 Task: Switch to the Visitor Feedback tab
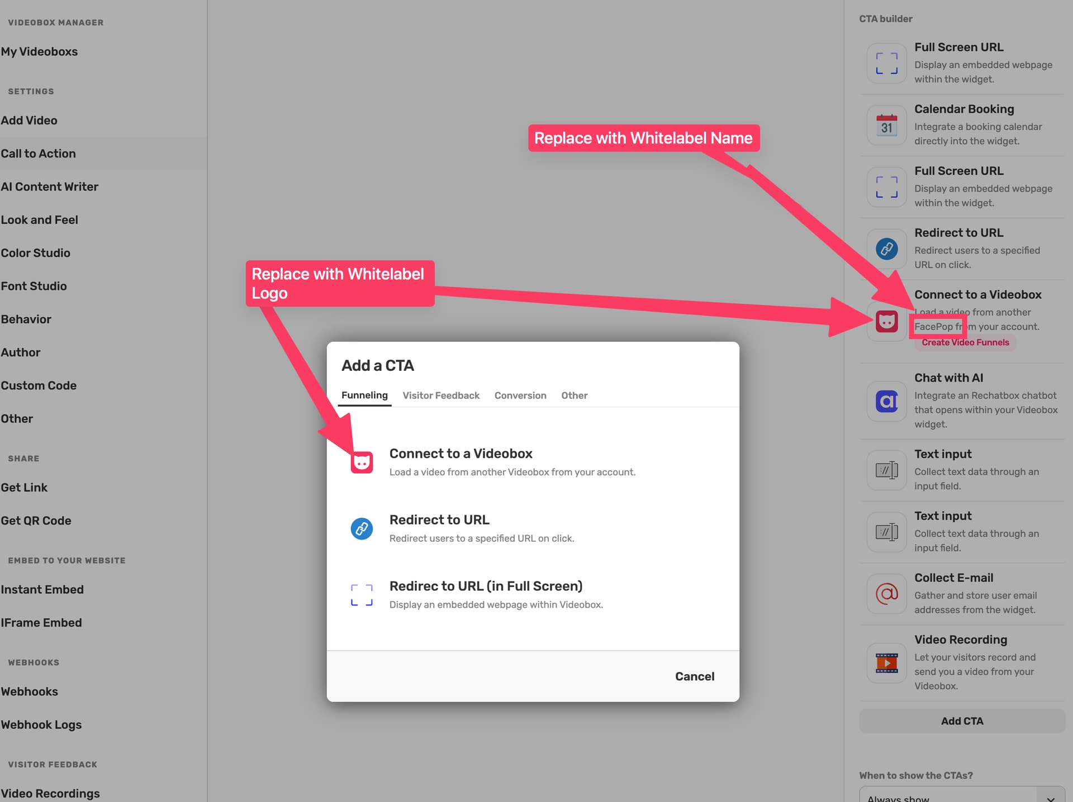(x=441, y=395)
